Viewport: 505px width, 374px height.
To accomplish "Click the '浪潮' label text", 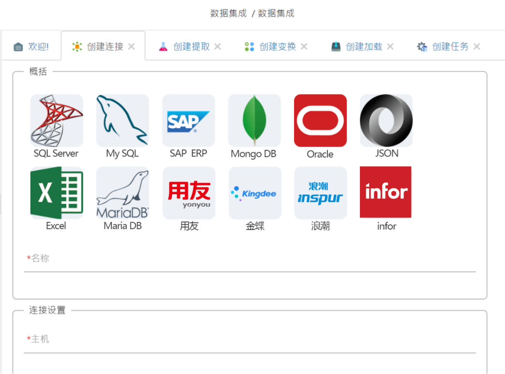I will (x=320, y=226).
